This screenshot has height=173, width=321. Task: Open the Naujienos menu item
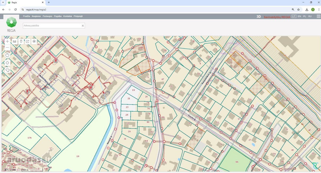click(36, 16)
